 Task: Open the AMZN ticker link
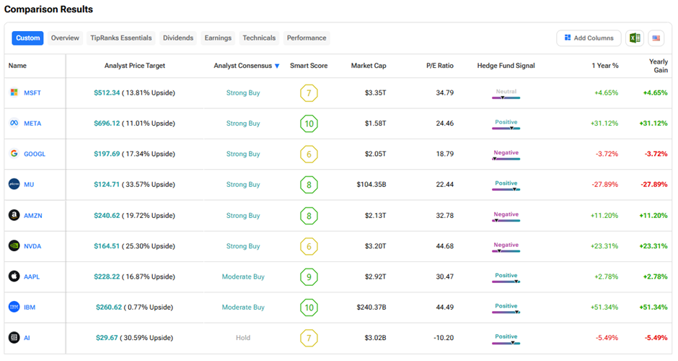point(33,216)
